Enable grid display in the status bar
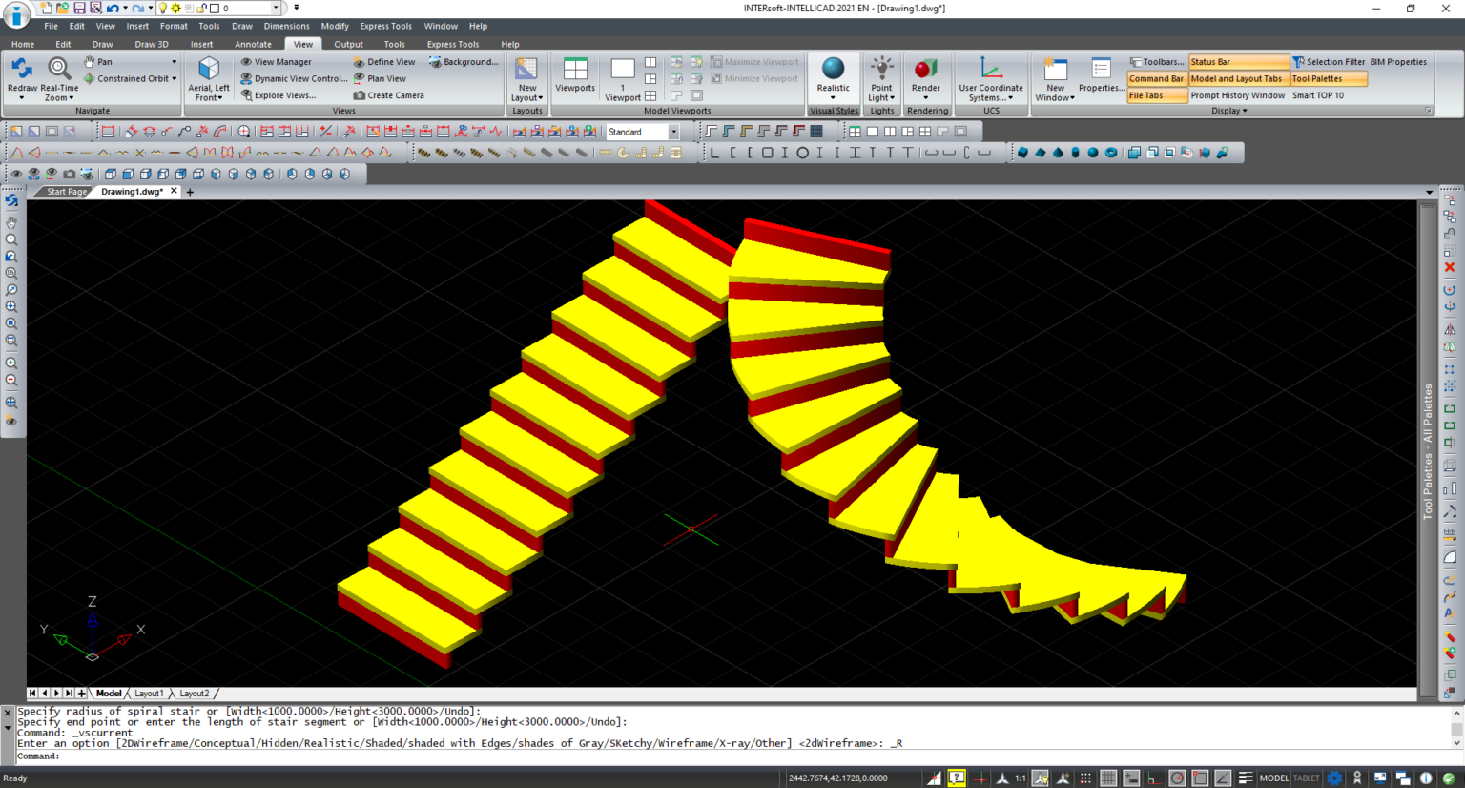The height and width of the screenshot is (788, 1465). pyautogui.click(x=1109, y=778)
